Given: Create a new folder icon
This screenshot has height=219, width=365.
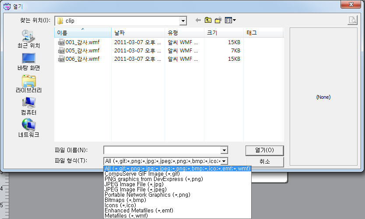Looking at the screenshot, I should (218, 20).
